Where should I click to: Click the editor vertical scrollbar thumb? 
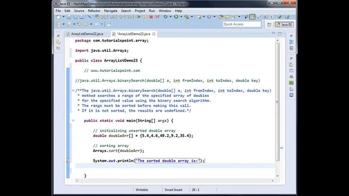coord(278,102)
